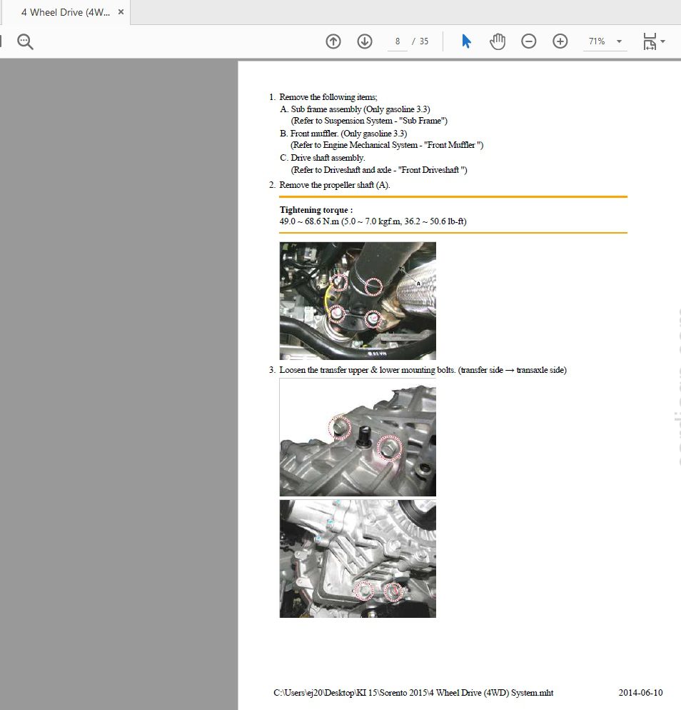
Task: Click the page number input field
Action: 397,41
